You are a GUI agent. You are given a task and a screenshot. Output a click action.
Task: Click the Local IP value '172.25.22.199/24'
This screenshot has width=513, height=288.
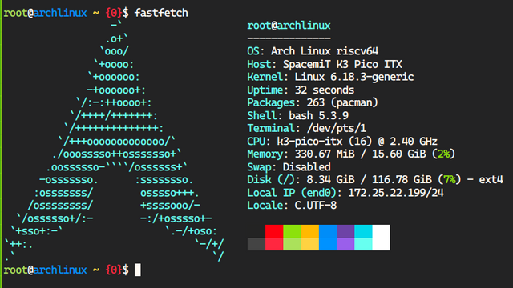[x=396, y=193]
